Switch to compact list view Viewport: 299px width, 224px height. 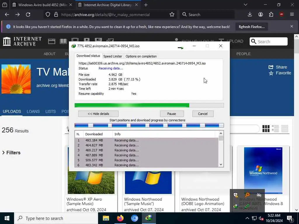(284, 129)
